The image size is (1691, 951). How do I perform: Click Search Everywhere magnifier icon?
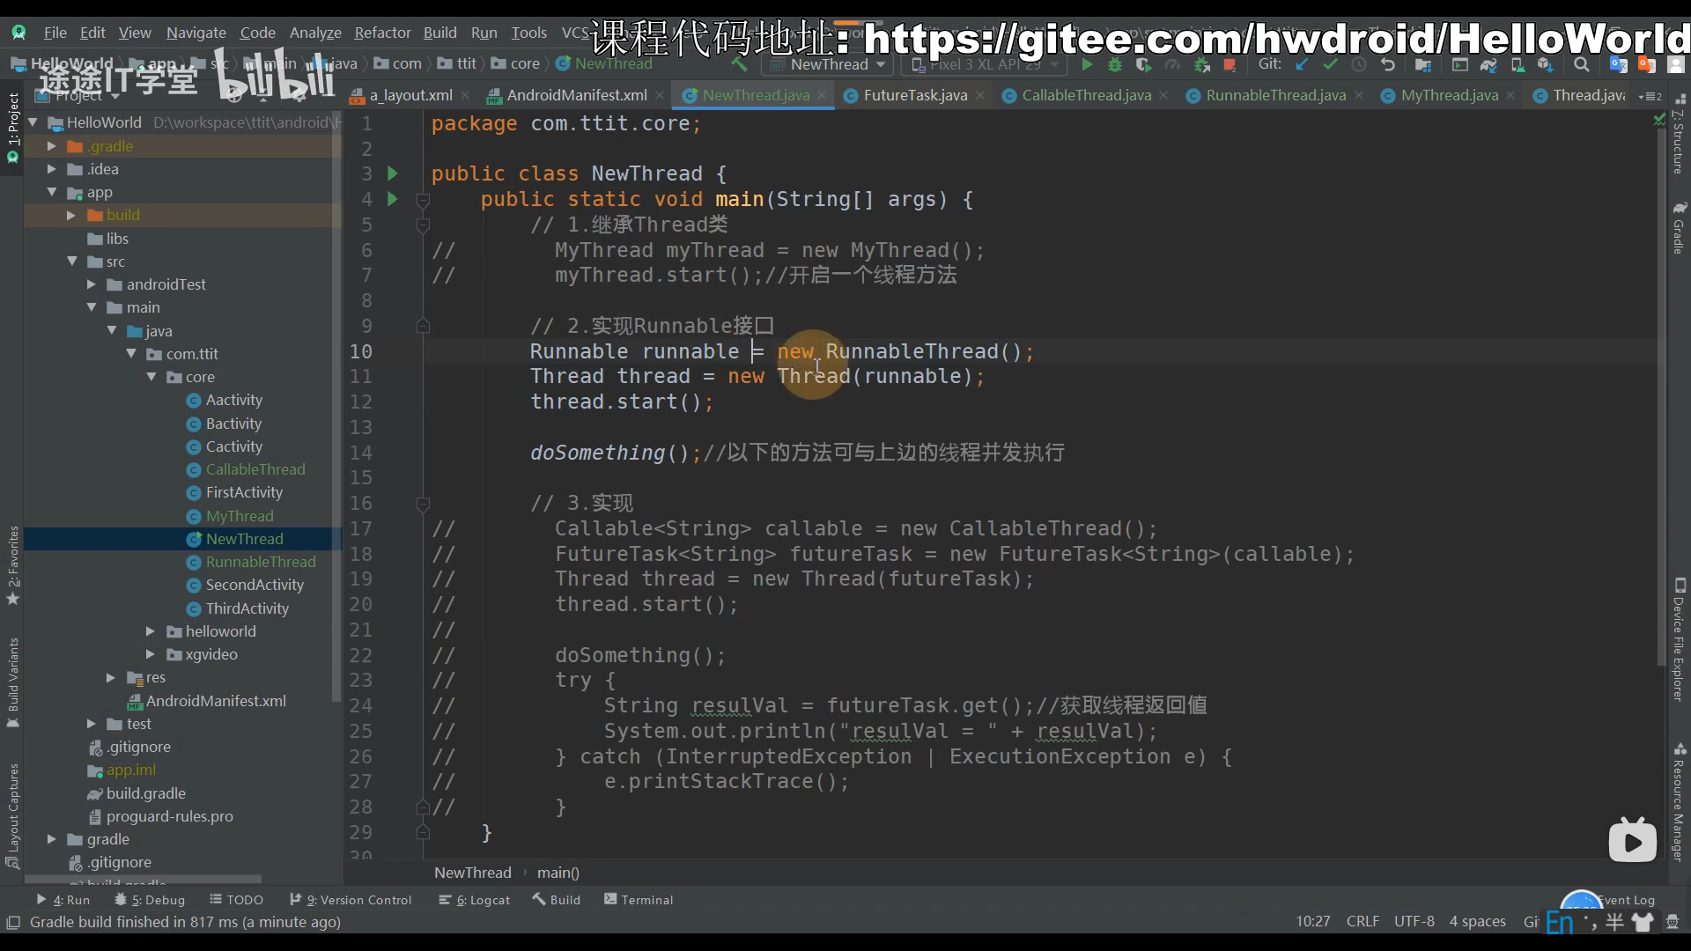pos(1582,64)
